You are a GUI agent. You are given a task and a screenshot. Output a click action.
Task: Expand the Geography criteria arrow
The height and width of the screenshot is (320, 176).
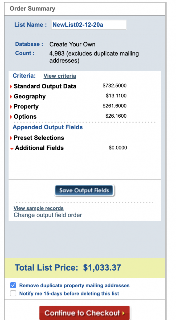coord(11,97)
